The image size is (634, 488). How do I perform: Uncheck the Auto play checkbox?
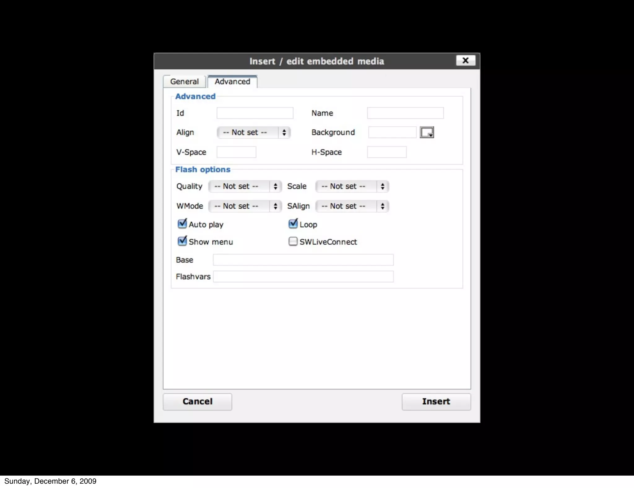point(182,224)
